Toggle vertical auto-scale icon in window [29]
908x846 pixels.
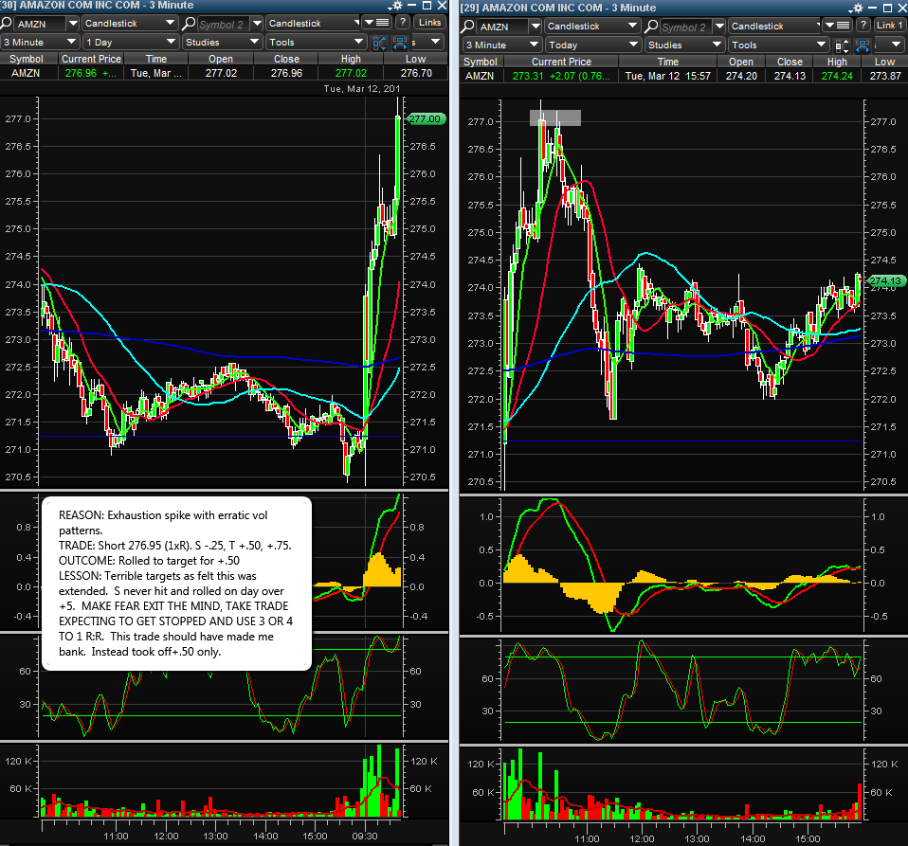coord(842,45)
